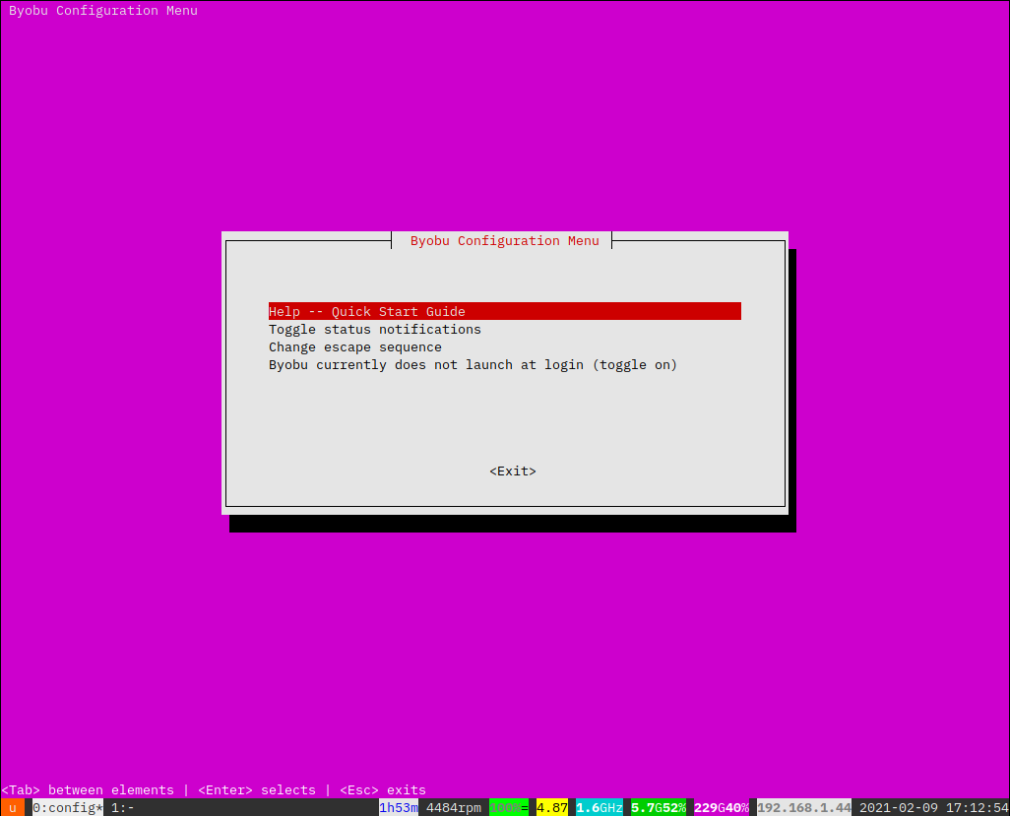Viewport: 1010px width, 816px height.
Task: Click the 1.6GHz CPU frequency indicator
Action: click(x=600, y=807)
